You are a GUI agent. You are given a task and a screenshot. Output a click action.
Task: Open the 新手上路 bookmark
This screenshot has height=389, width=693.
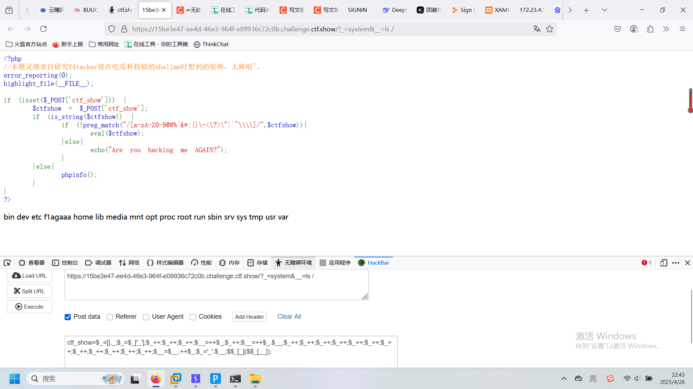click(x=68, y=44)
